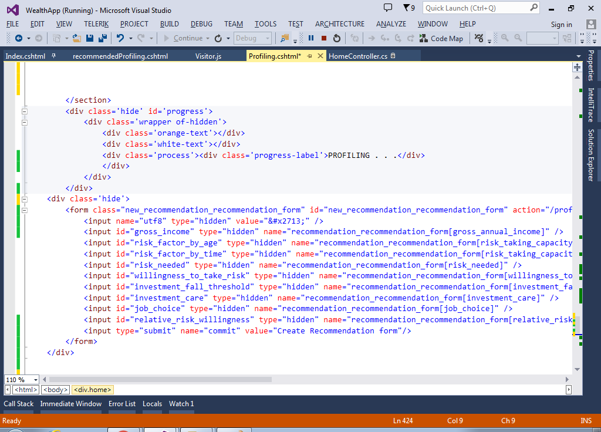This screenshot has height=432, width=601.
Task: Open the Solution Explorer side panel
Action: point(590,155)
